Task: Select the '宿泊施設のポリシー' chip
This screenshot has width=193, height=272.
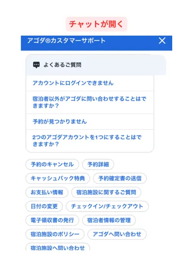Action: click(x=55, y=234)
